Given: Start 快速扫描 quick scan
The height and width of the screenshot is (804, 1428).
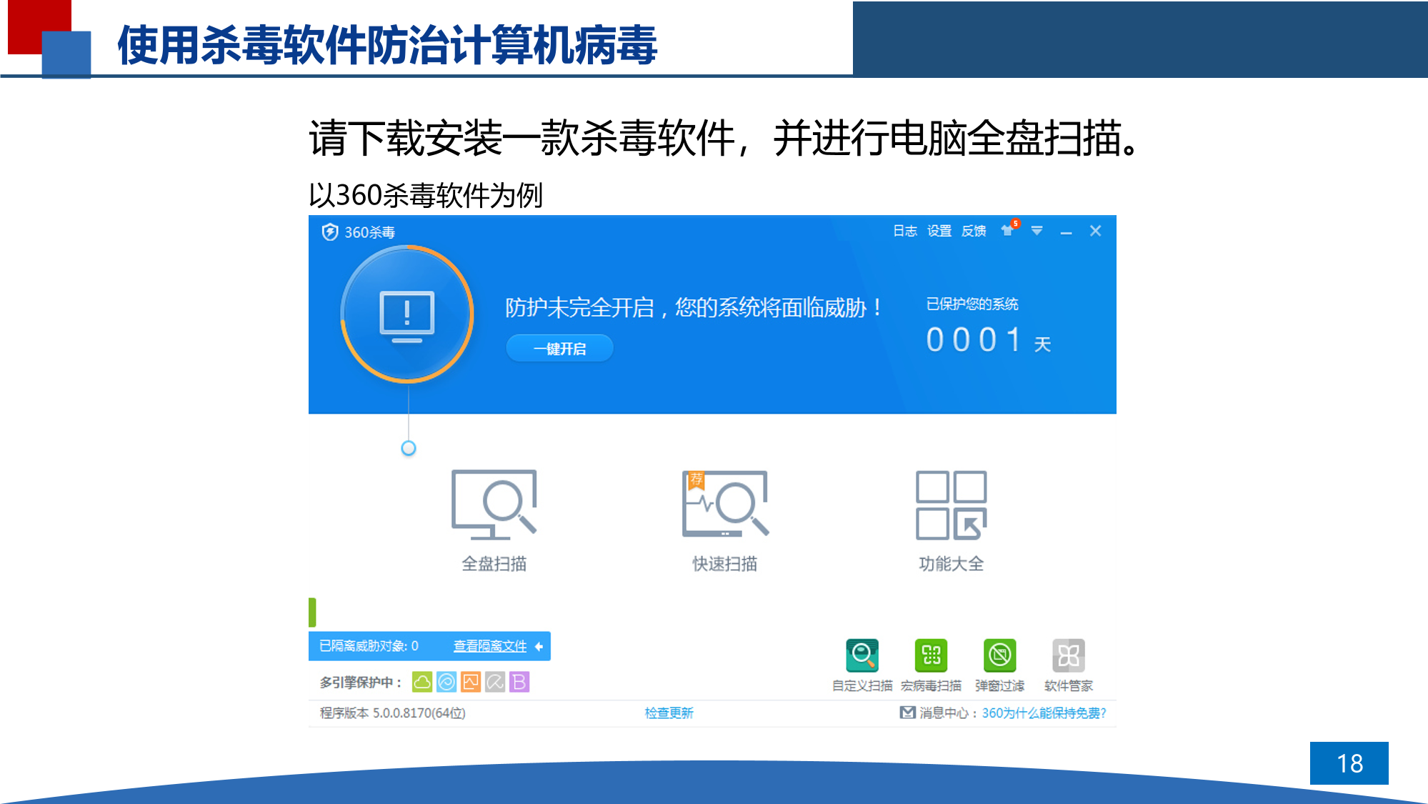Looking at the screenshot, I should coord(724,505).
